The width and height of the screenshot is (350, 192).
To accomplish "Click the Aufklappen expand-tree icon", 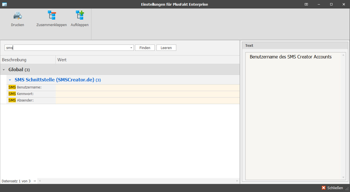I will (80, 15).
